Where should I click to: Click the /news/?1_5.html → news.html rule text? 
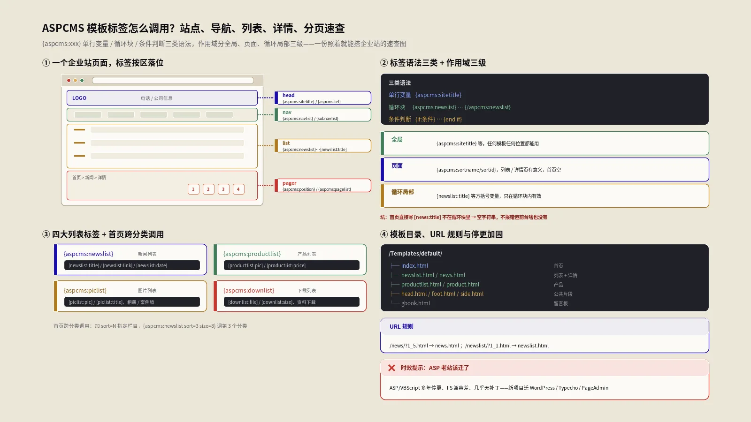coord(469,346)
